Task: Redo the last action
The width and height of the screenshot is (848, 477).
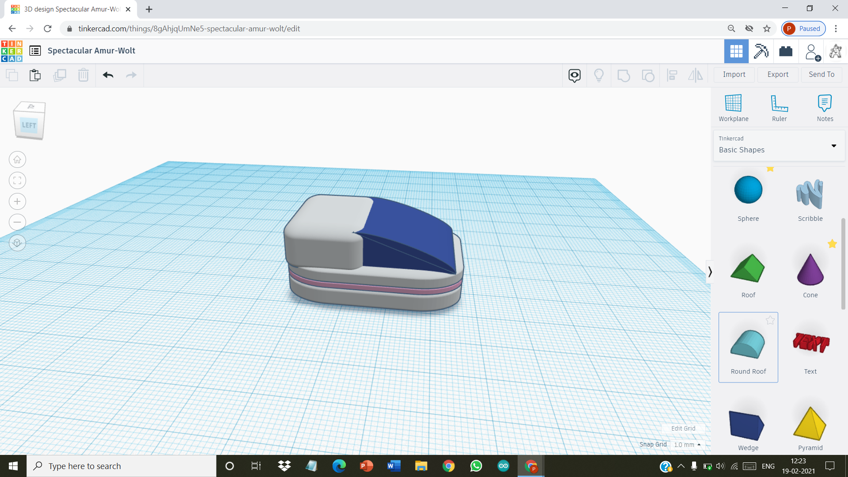Action: point(131,75)
